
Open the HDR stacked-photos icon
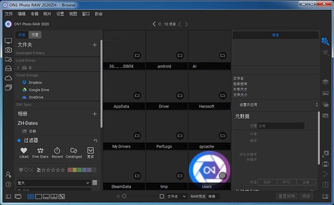tap(325, 104)
